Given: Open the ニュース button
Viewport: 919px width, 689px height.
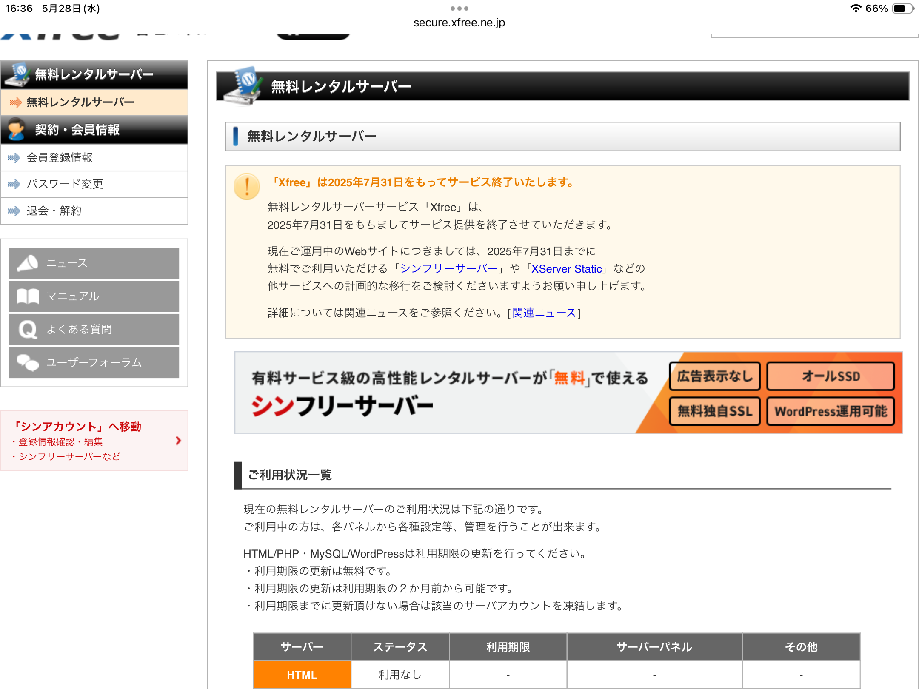Looking at the screenshot, I should point(94,263).
